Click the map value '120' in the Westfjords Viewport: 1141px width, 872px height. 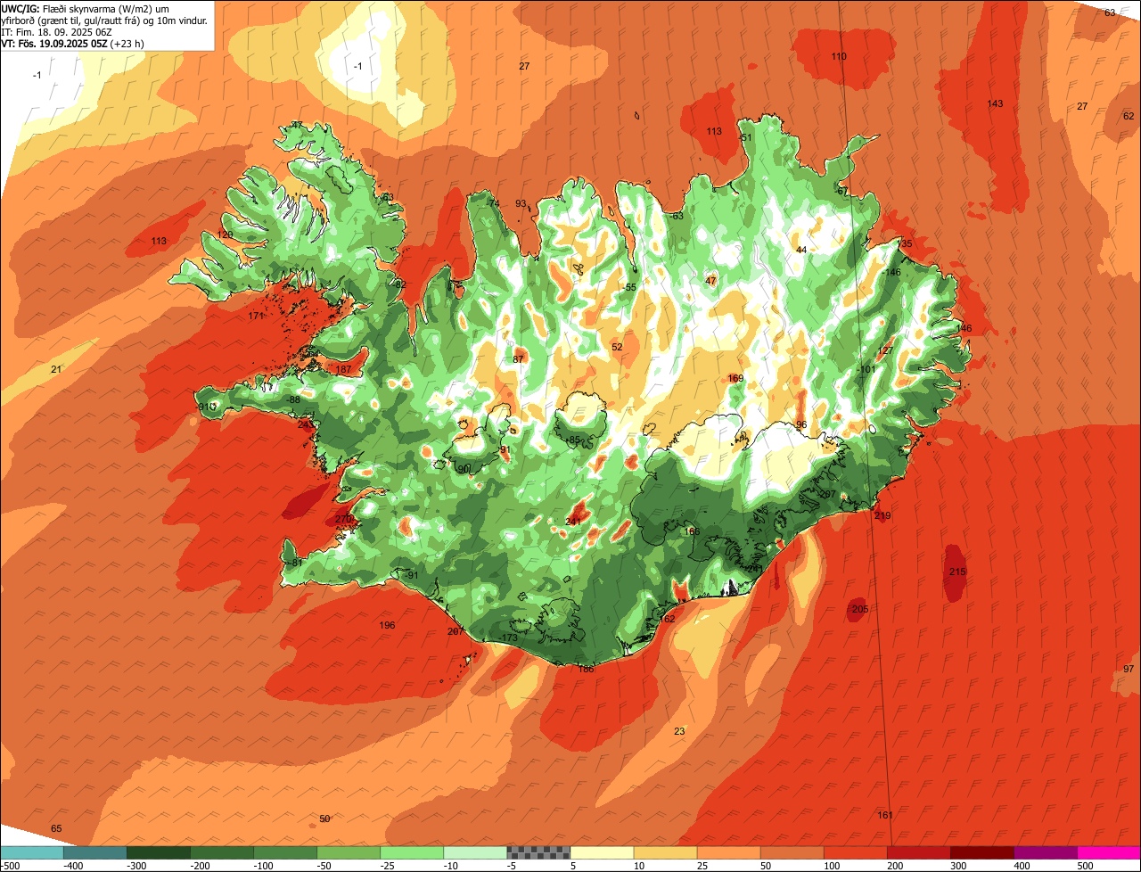tap(225, 234)
